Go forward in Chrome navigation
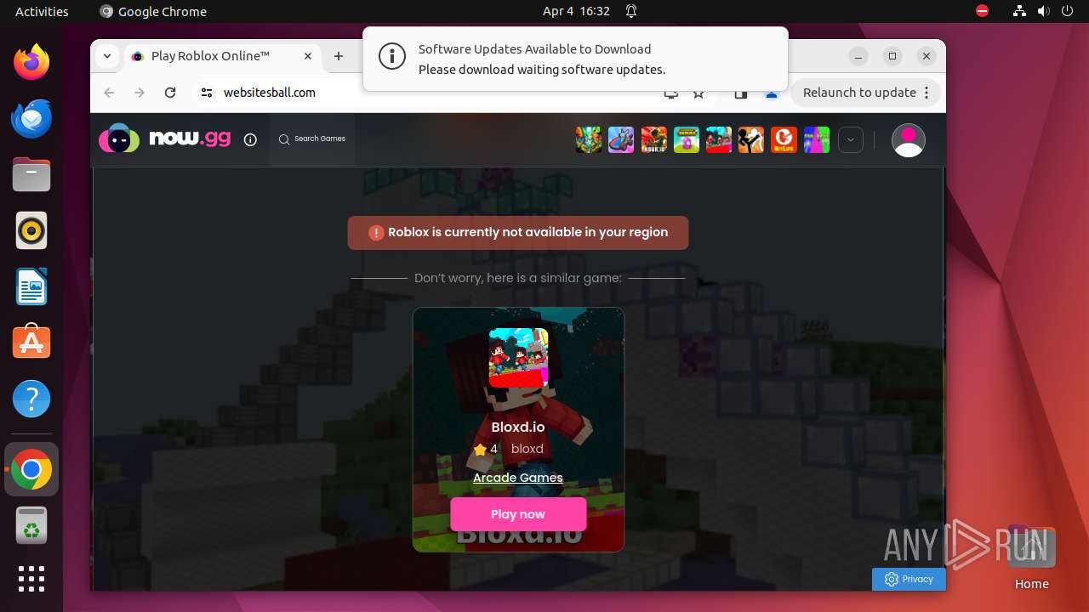 [140, 93]
